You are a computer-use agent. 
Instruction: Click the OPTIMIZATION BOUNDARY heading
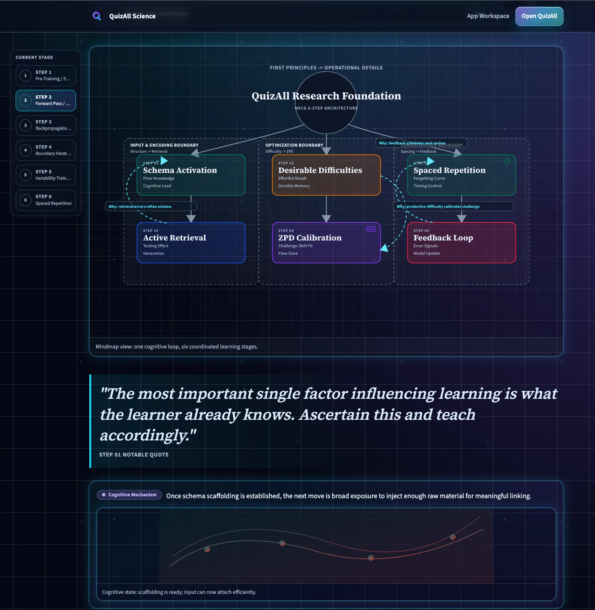(x=294, y=145)
